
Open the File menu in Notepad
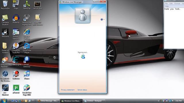pyautogui.click(x=166, y=4)
